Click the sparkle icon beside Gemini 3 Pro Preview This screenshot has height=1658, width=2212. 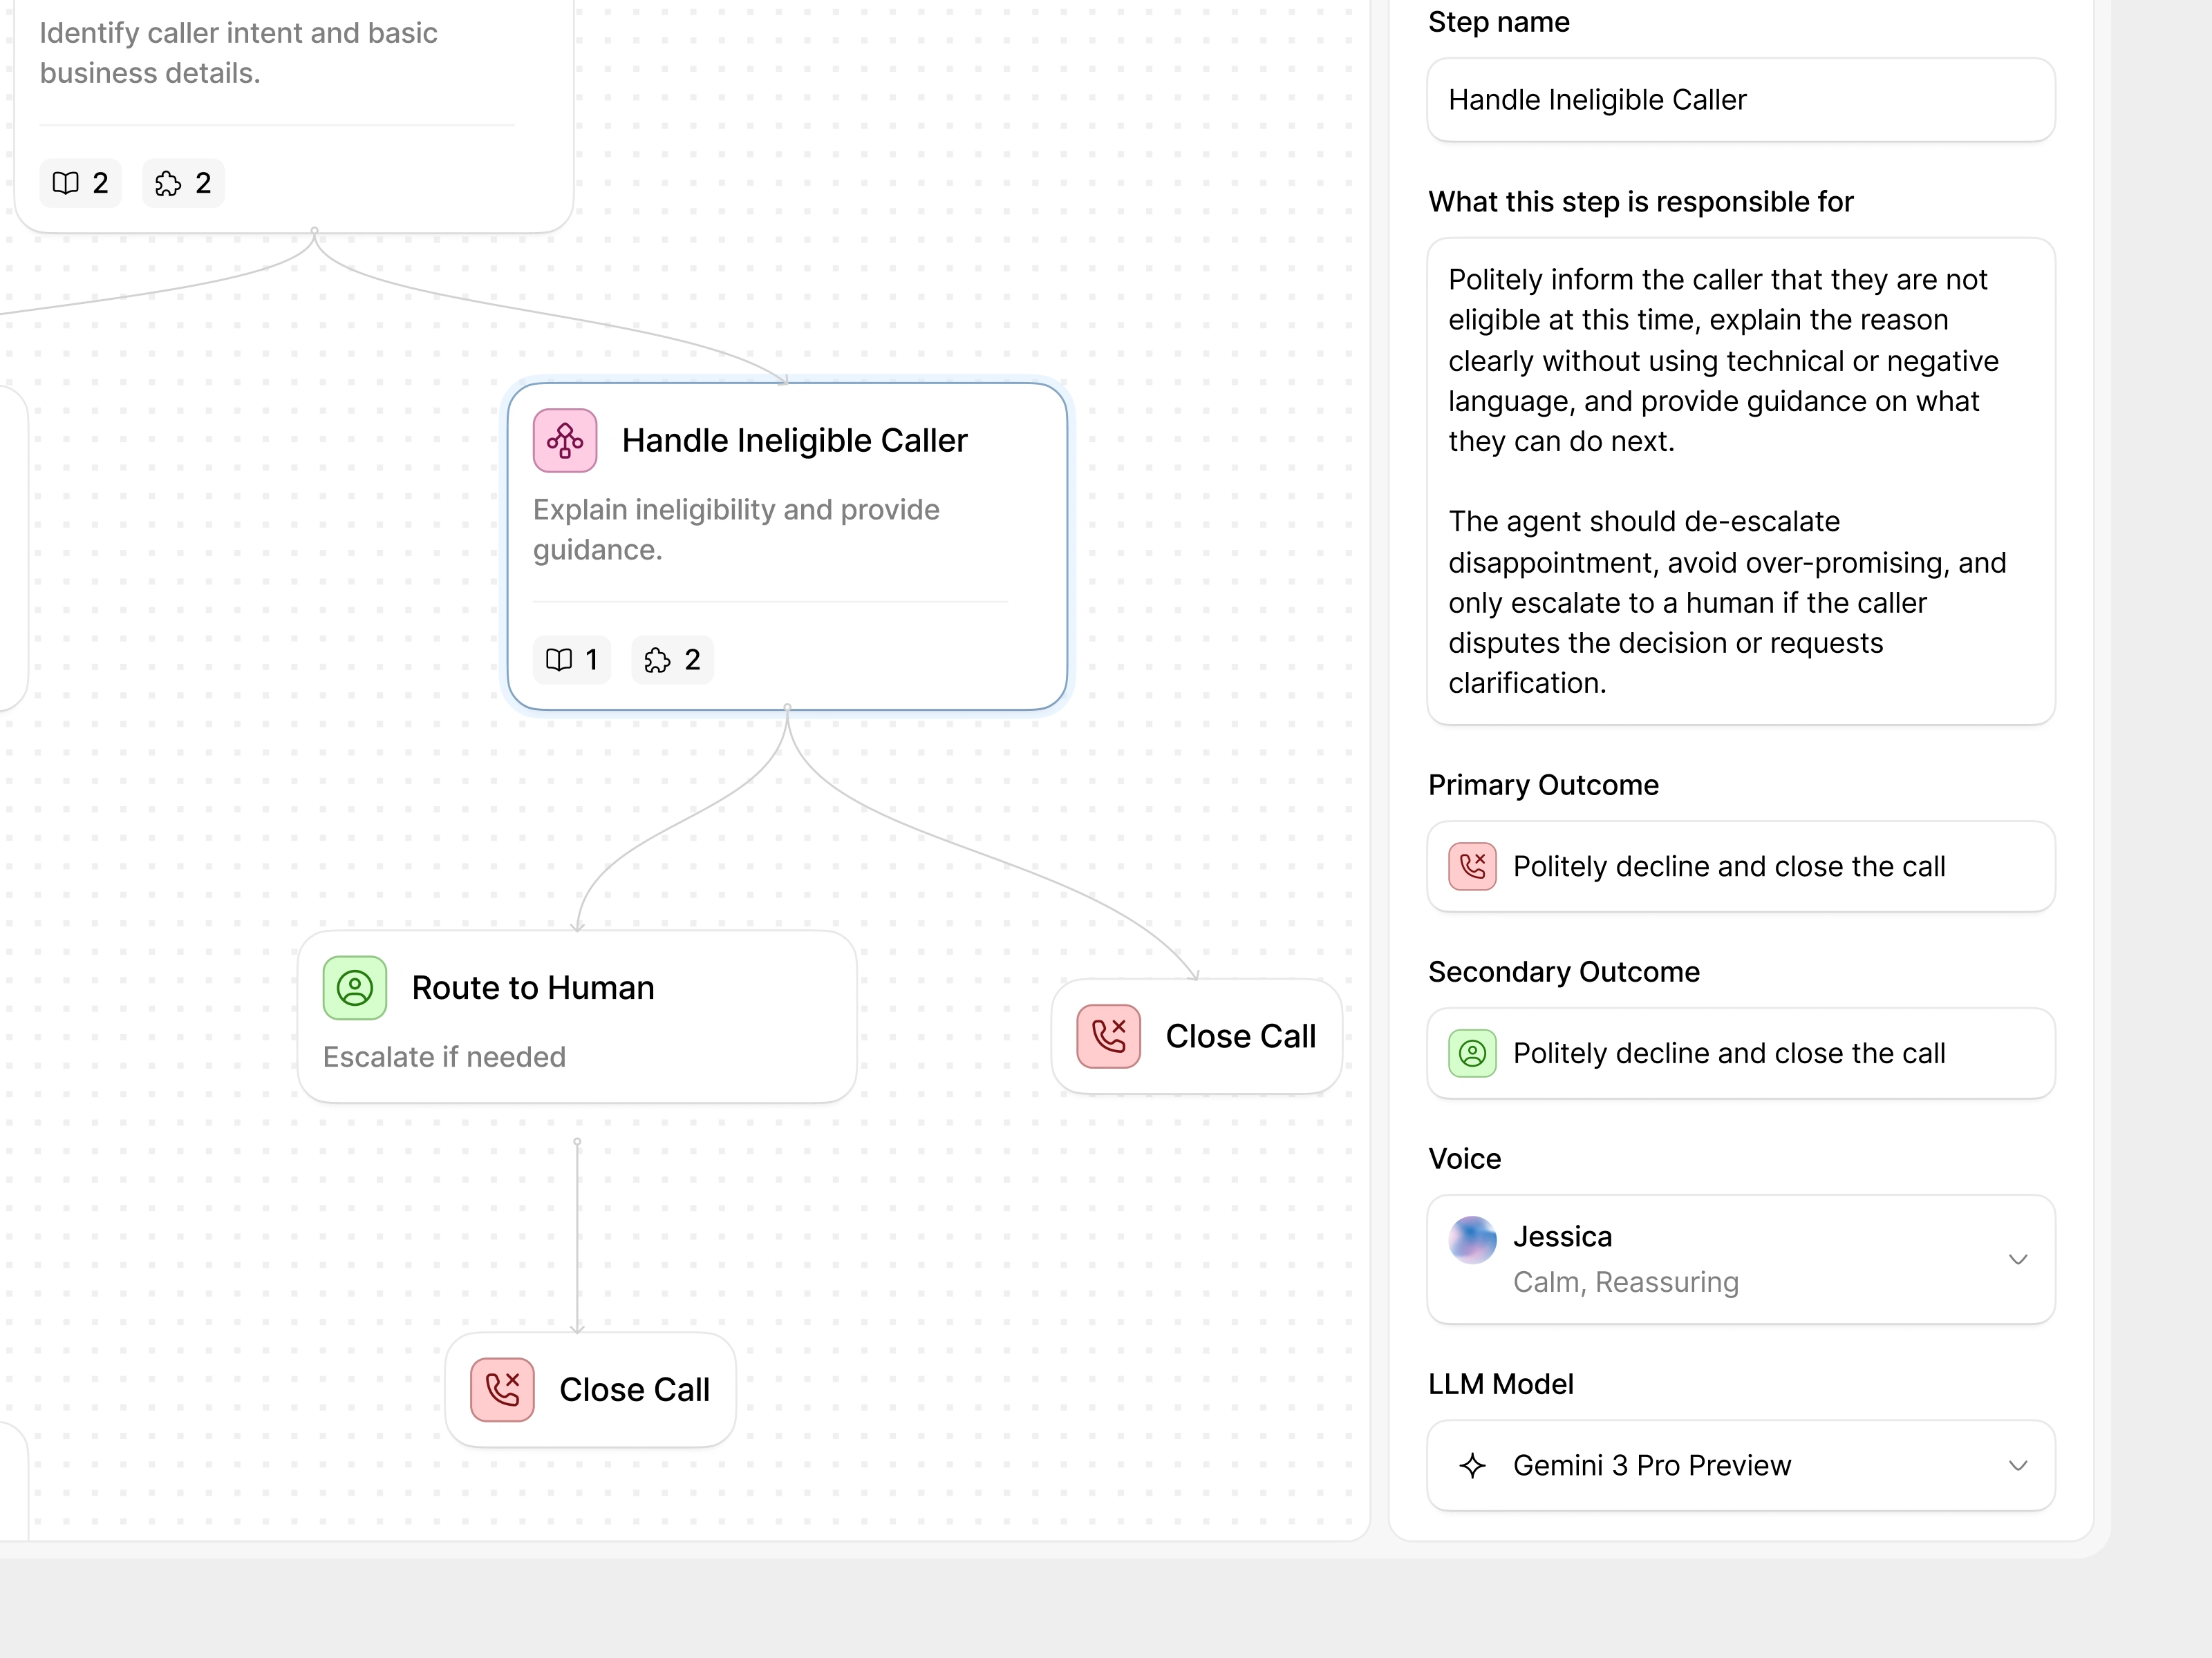(1472, 1465)
